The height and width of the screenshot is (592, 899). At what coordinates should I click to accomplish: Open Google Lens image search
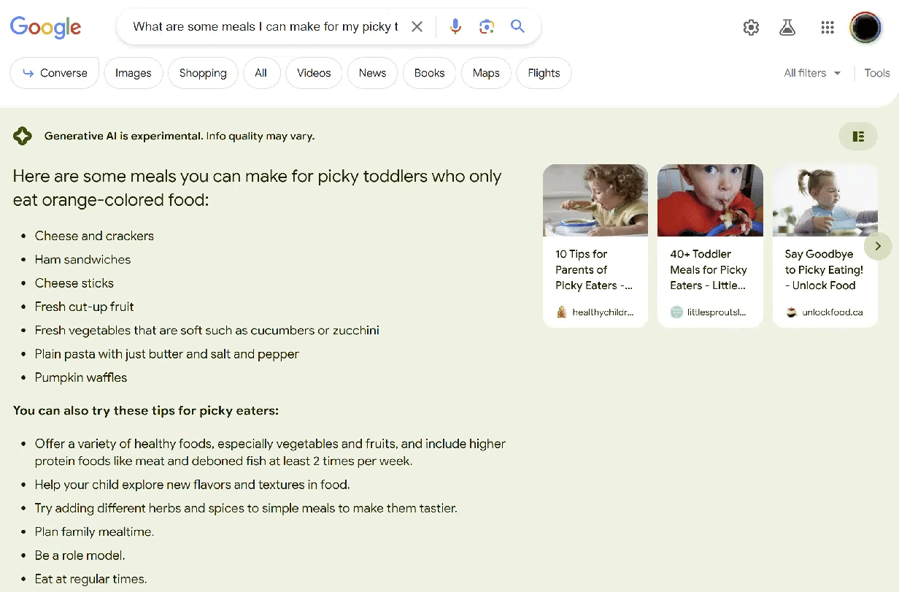point(487,27)
